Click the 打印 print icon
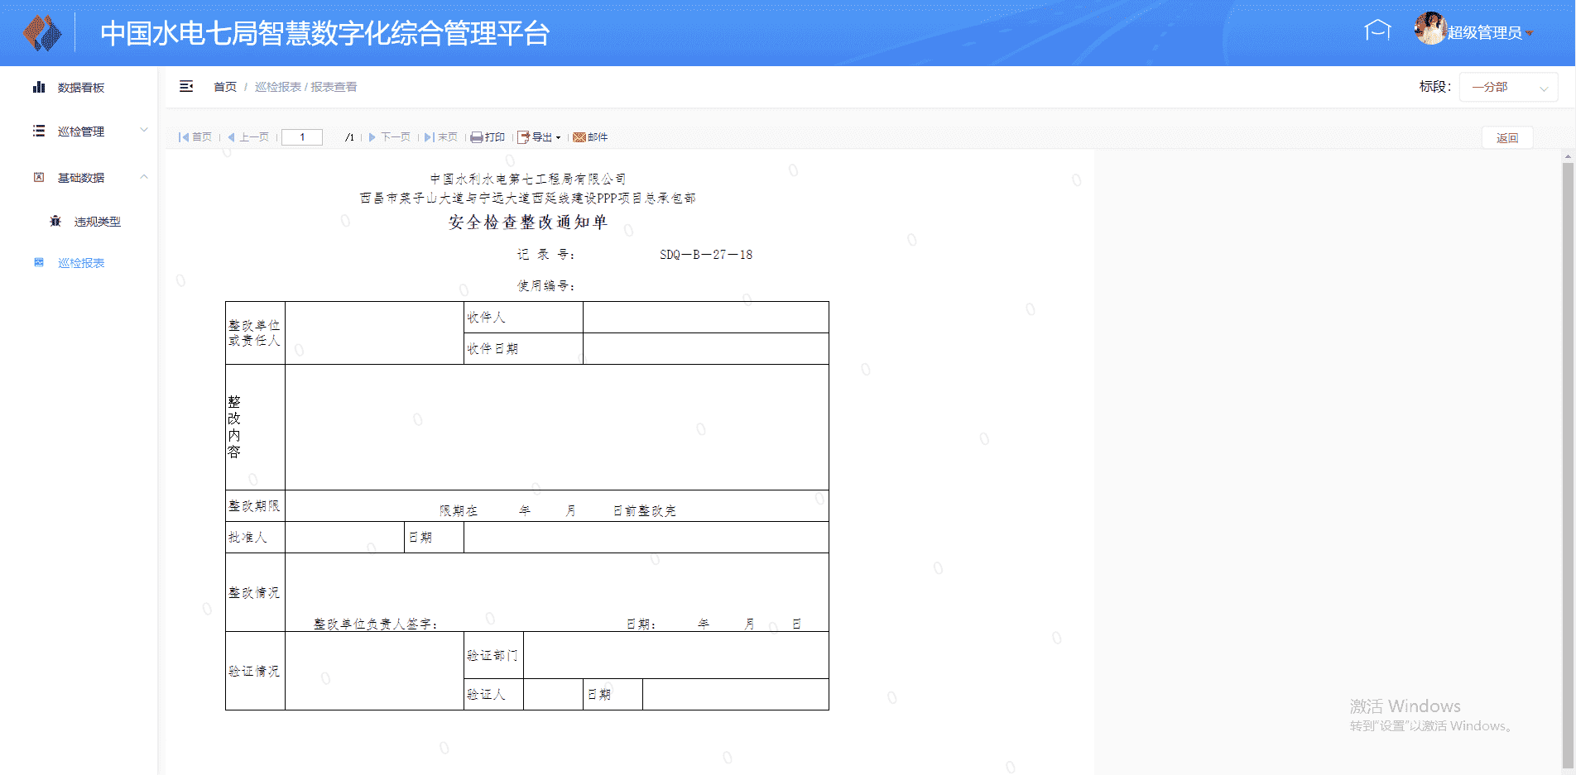The width and height of the screenshot is (1576, 775). click(x=477, y=137)
